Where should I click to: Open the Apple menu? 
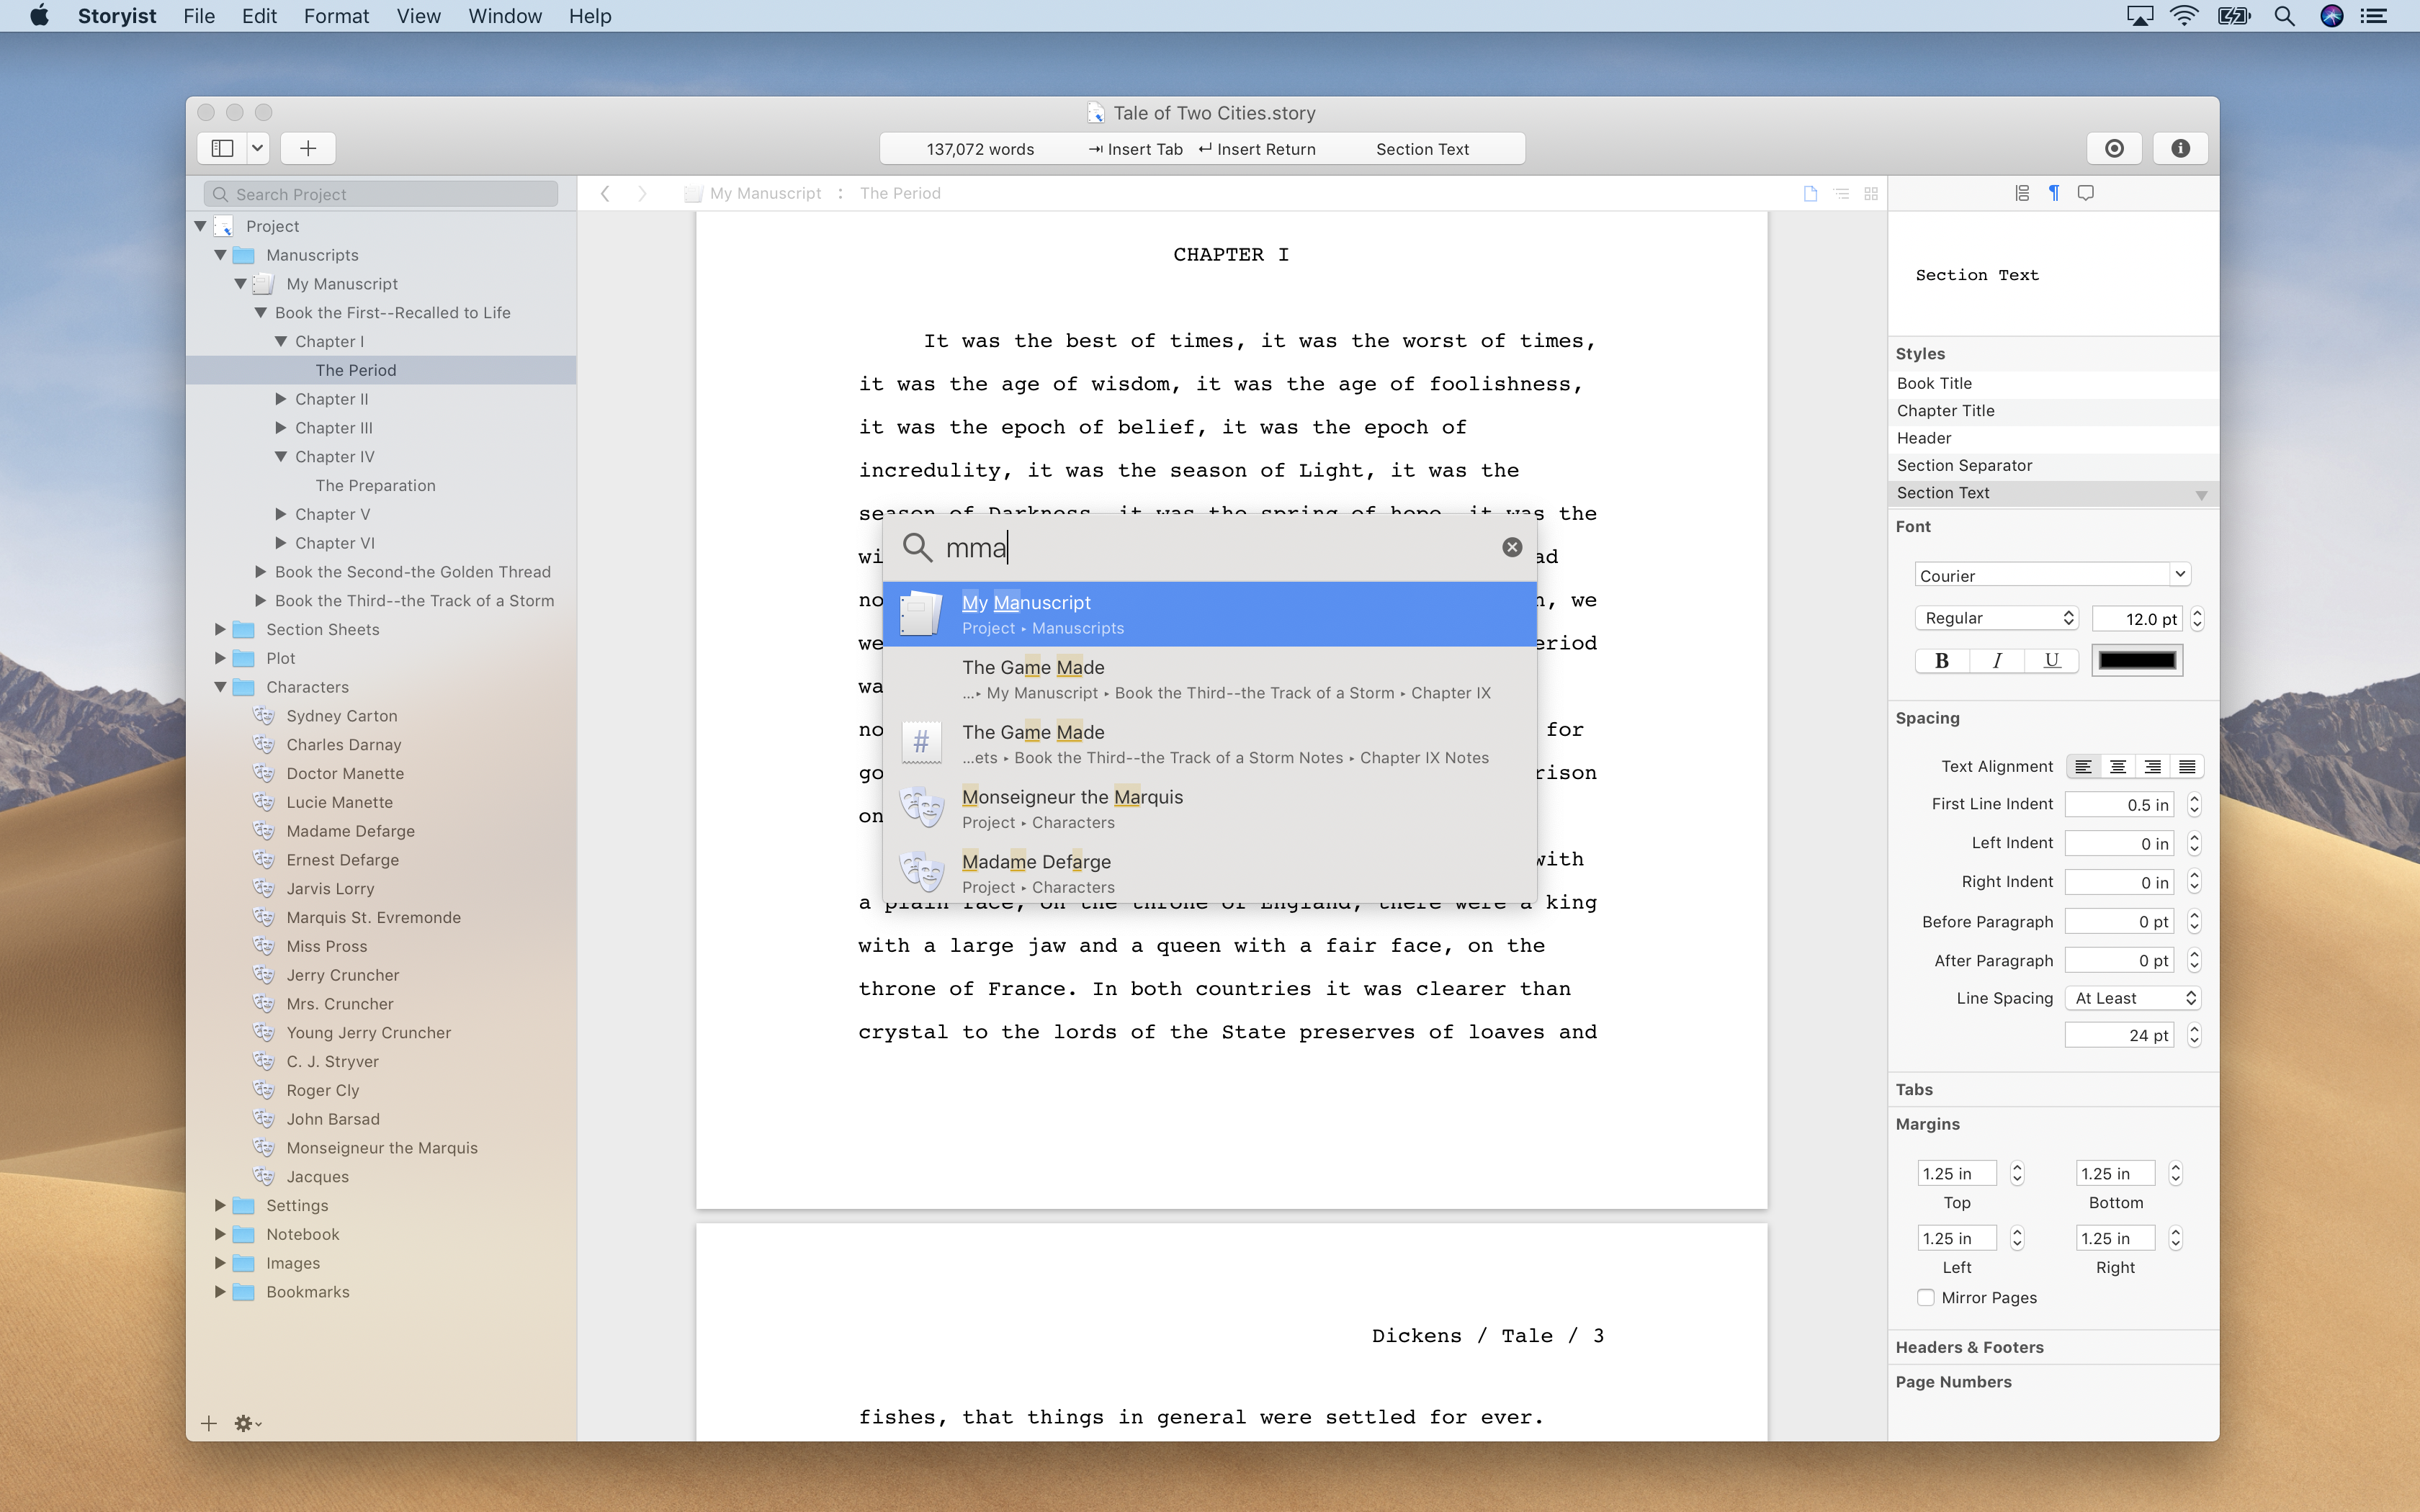coord(39,16)
